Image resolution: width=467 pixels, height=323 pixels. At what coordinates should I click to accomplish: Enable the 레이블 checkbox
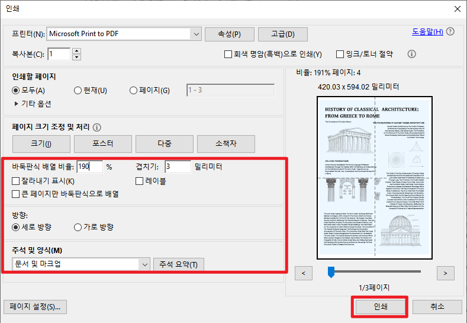click(139, 181)
